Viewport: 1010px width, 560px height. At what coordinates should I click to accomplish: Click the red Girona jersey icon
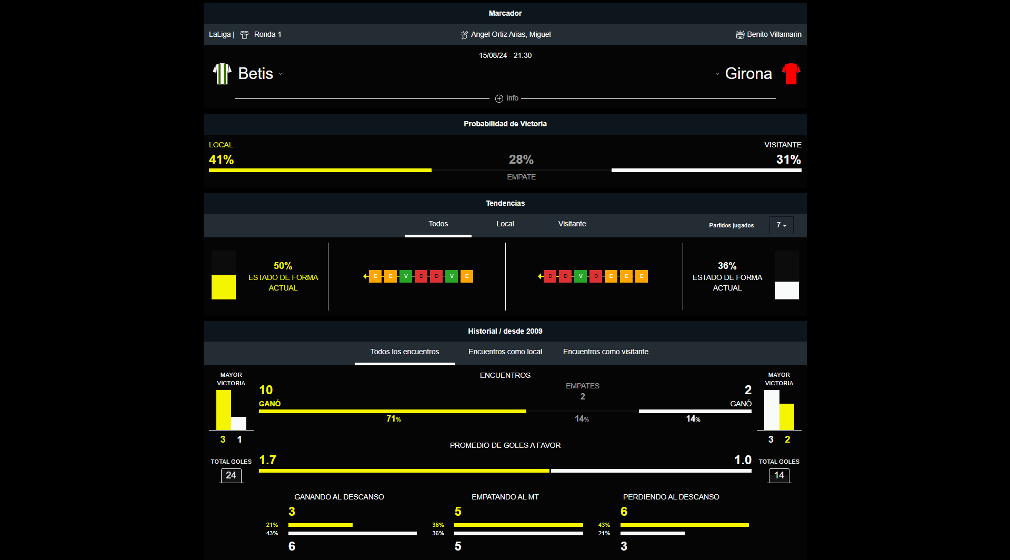791,74
